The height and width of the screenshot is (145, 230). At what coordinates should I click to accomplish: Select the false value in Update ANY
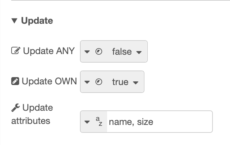(122, 51)
